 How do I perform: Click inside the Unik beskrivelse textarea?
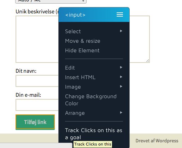(x=37, y=39)
